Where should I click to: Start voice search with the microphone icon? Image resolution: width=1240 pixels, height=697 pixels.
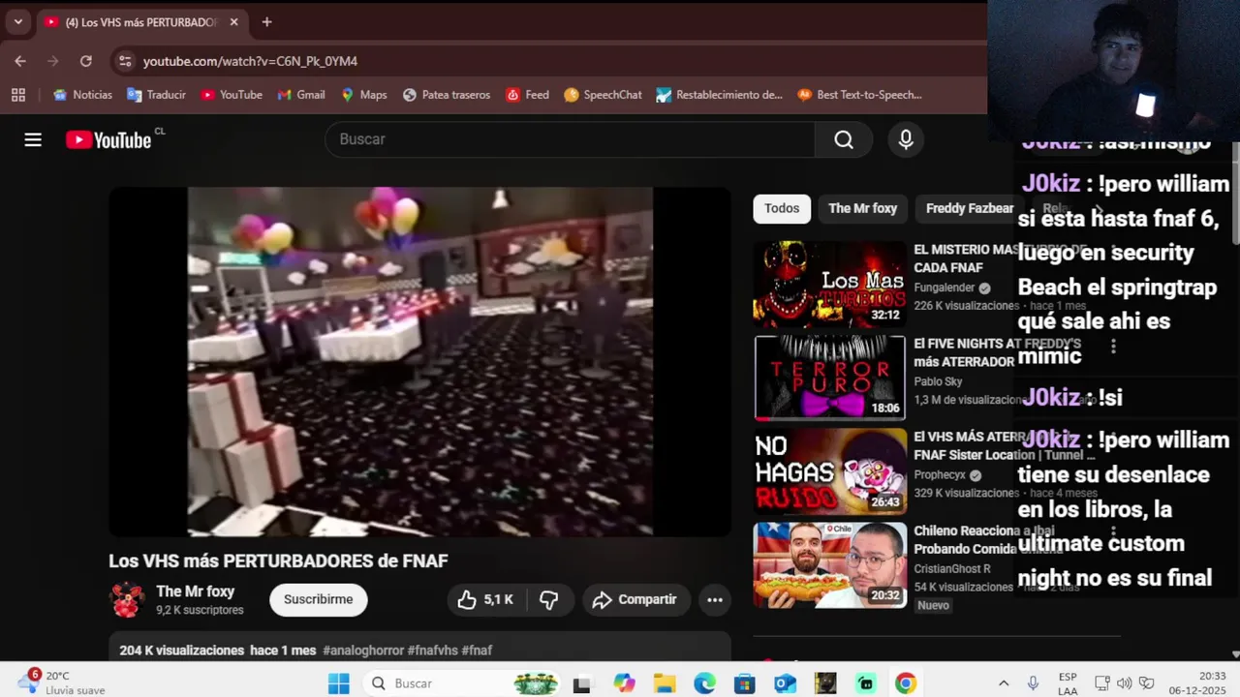click(x=906, y=139)
